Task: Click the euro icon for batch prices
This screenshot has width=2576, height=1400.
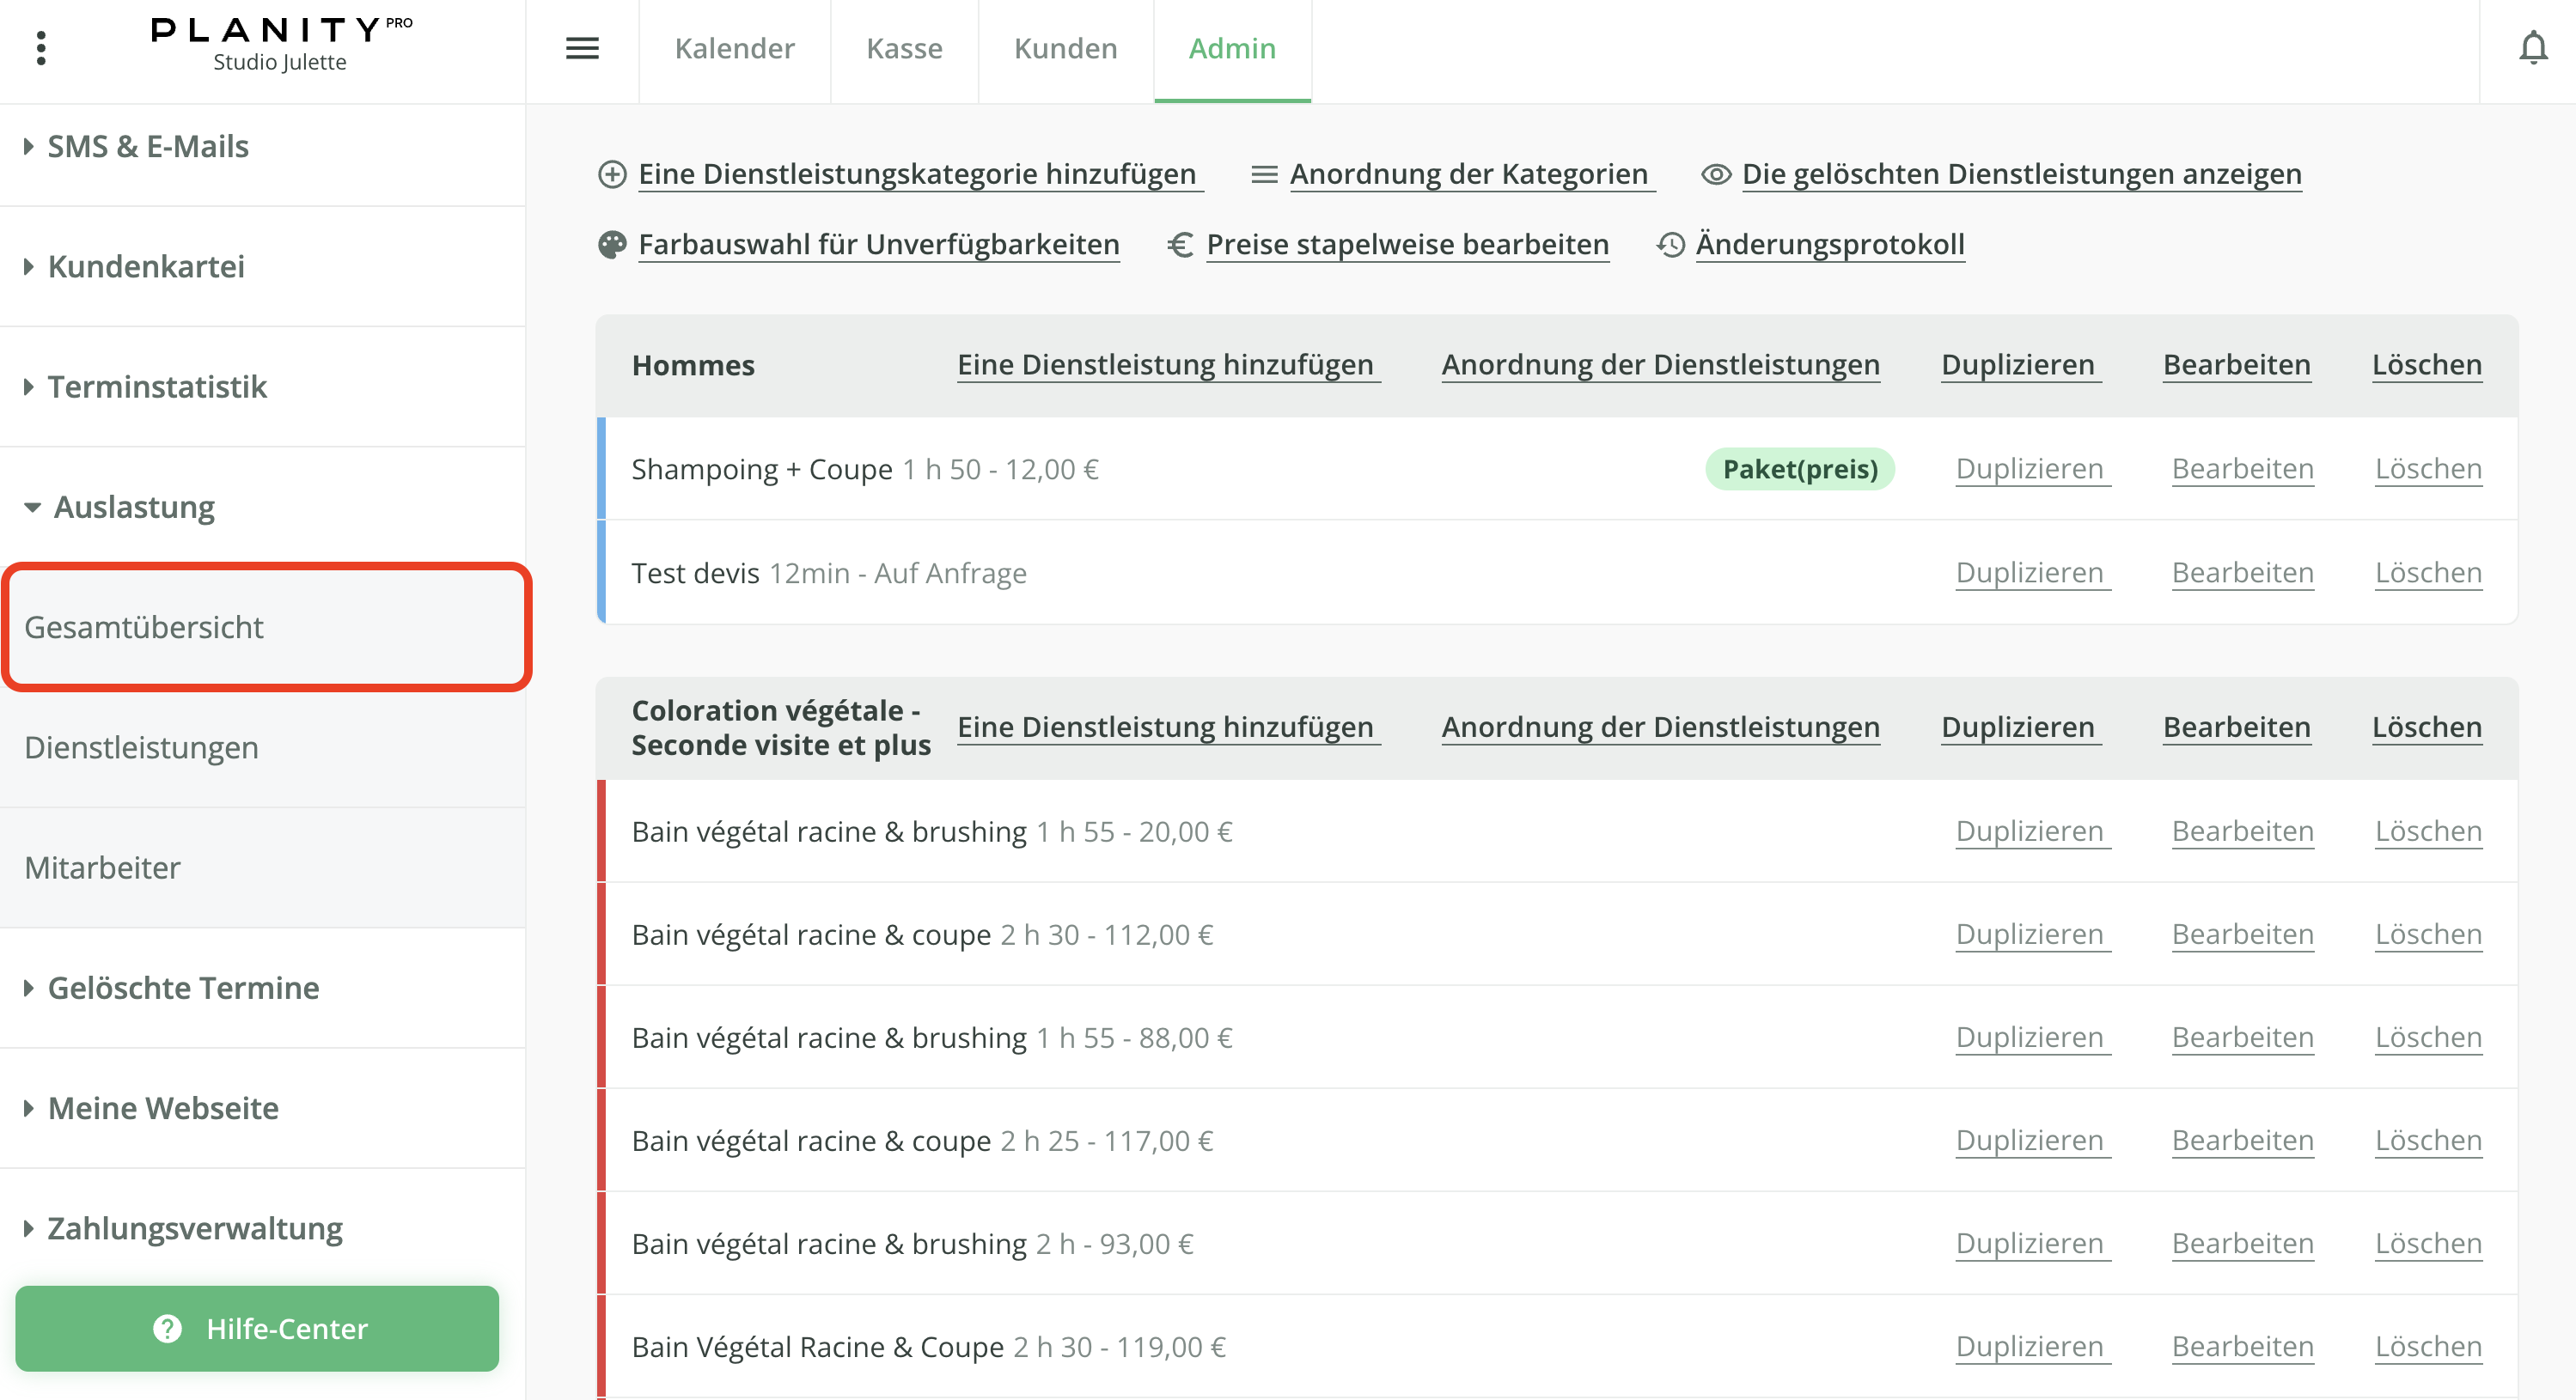Action: (x=1180, y=244)
